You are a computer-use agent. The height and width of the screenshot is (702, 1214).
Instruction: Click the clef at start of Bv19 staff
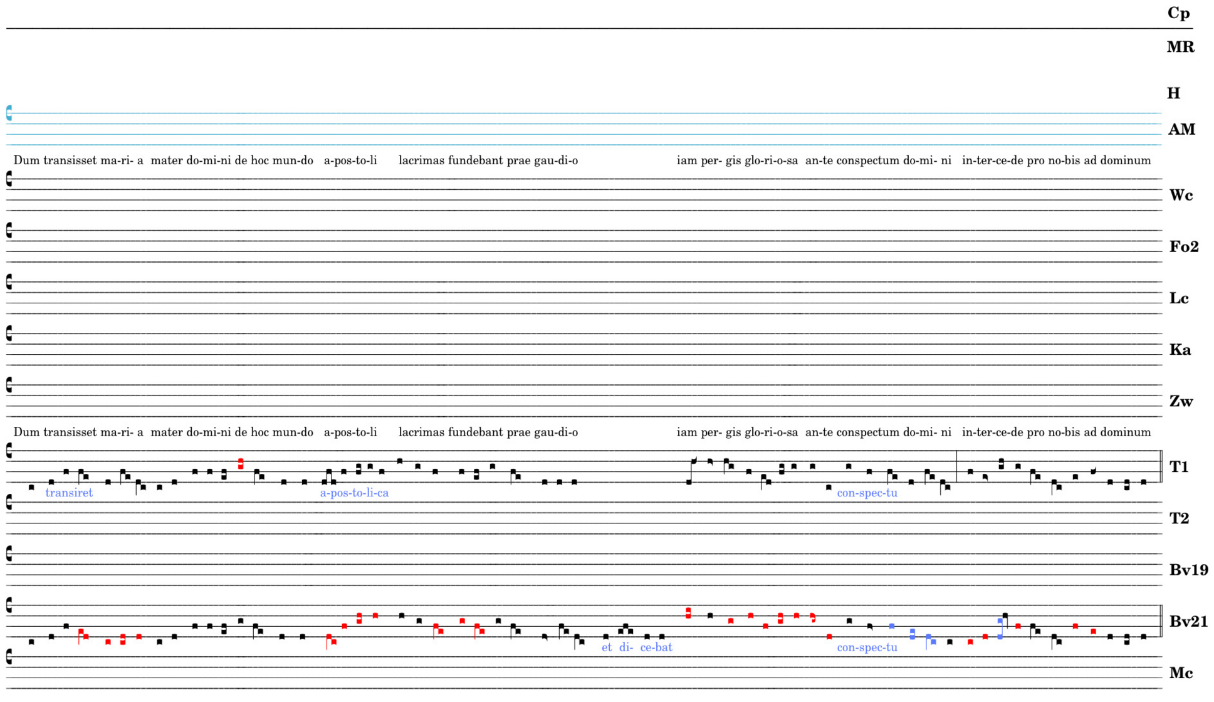point(9,553)
